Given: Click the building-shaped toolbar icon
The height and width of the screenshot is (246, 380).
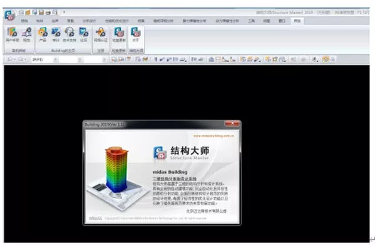Looking at the screenshot, I should tap(212, 59).
